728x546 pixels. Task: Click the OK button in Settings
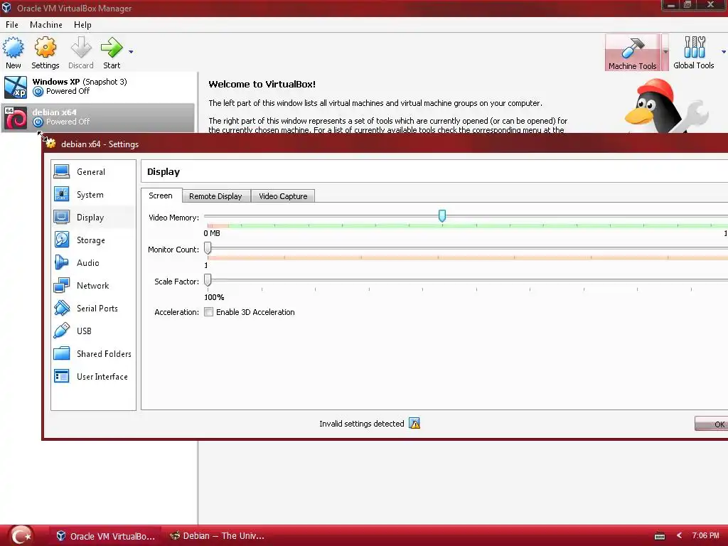point(712,424)
